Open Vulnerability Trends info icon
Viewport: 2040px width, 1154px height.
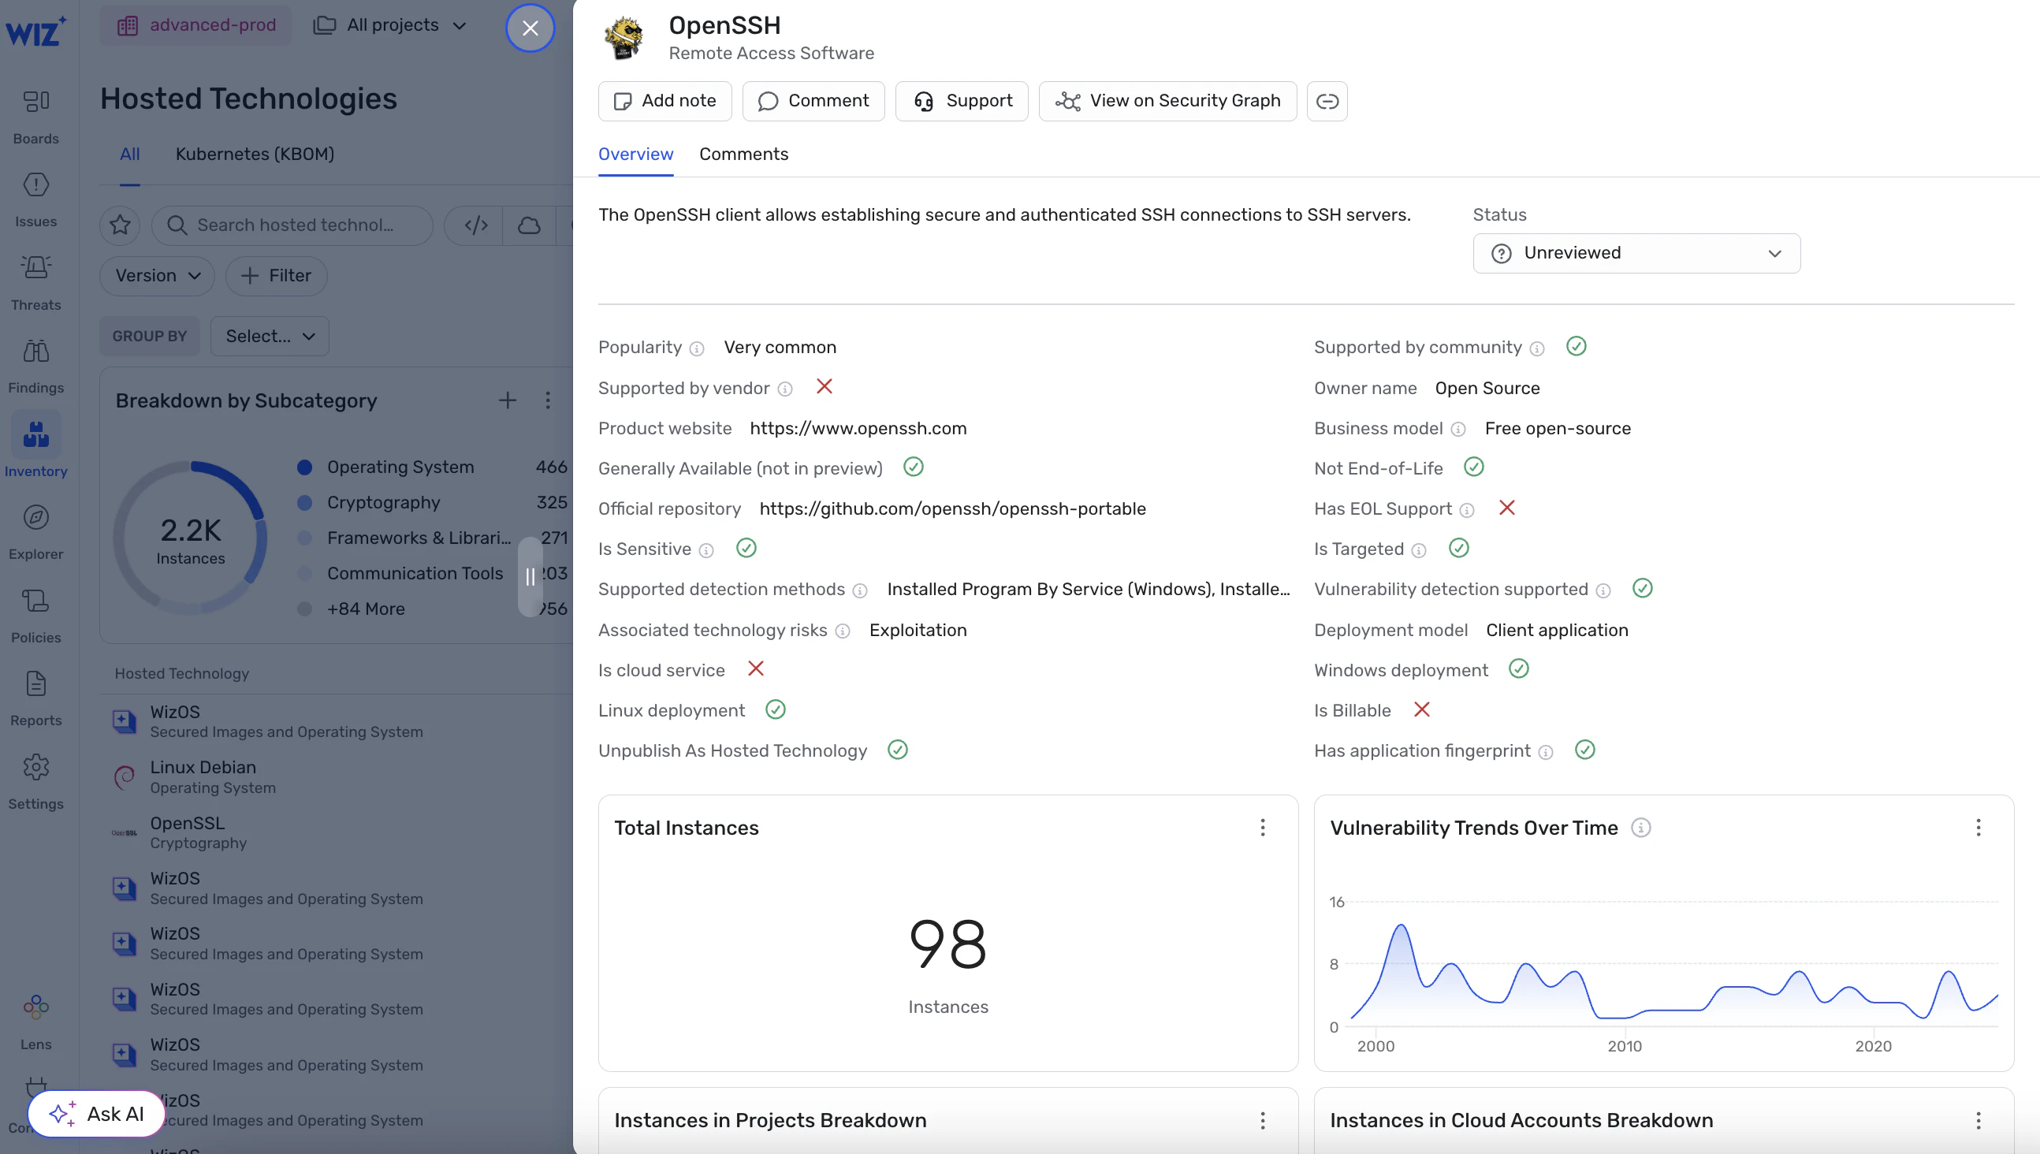1641,828
